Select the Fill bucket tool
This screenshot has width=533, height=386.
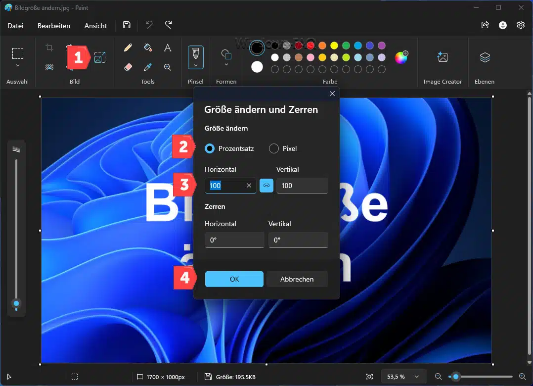click(x=147, y=48)
